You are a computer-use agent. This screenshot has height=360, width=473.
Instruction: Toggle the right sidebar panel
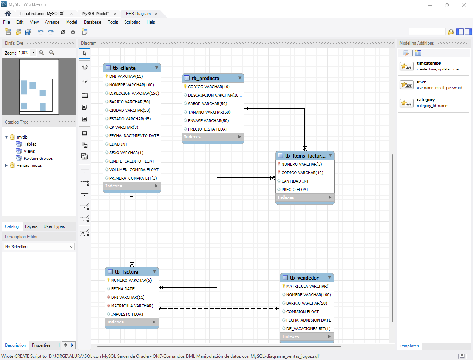[468, 32]
